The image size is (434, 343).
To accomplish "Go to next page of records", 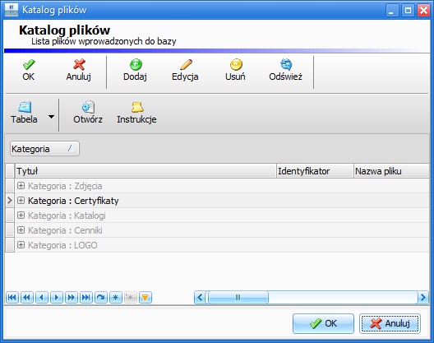I will pos(72,298).
